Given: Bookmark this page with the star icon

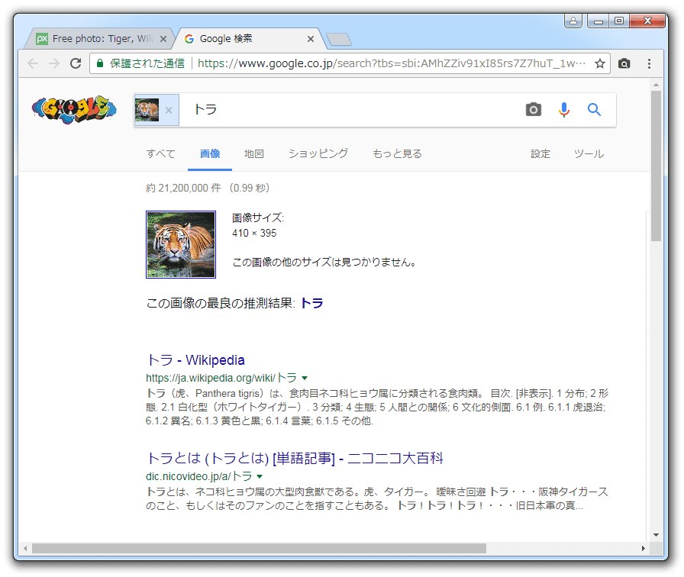Looking at the screenshot, I should 600,63.
